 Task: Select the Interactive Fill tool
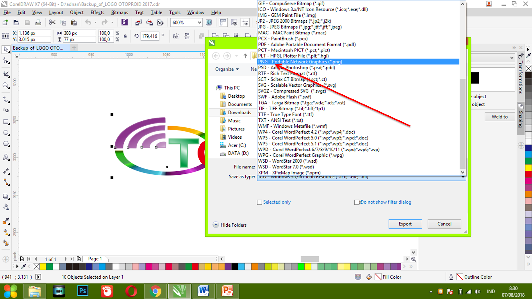click(x=6, y=232)
